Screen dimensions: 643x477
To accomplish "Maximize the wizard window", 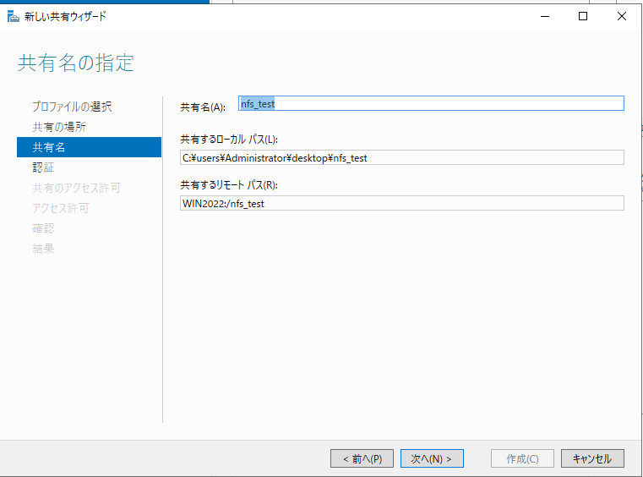I will (x=582, y=16).
